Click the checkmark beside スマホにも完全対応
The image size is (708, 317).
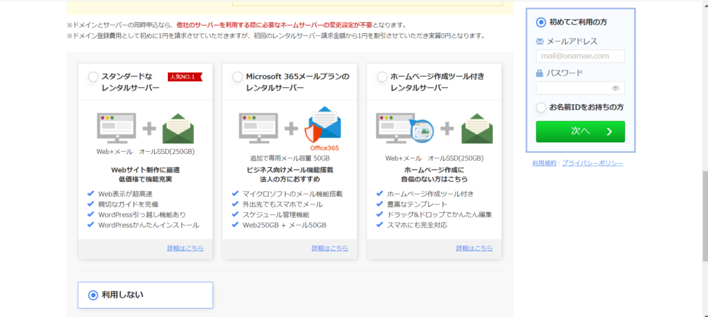pos(380,224)
